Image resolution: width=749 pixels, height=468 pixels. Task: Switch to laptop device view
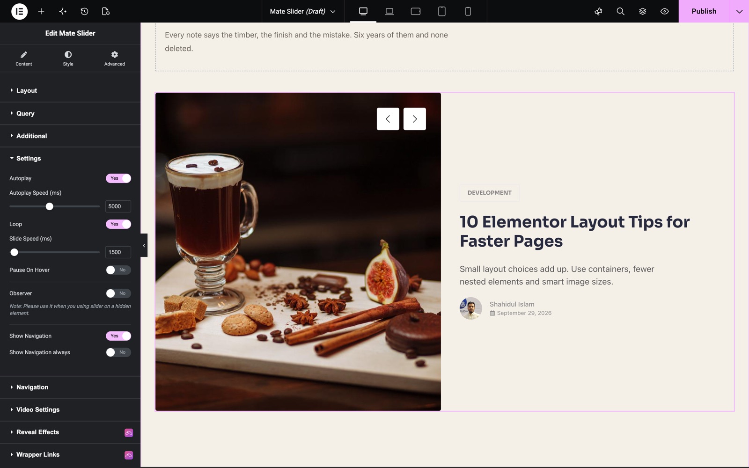tap(389, 11)
